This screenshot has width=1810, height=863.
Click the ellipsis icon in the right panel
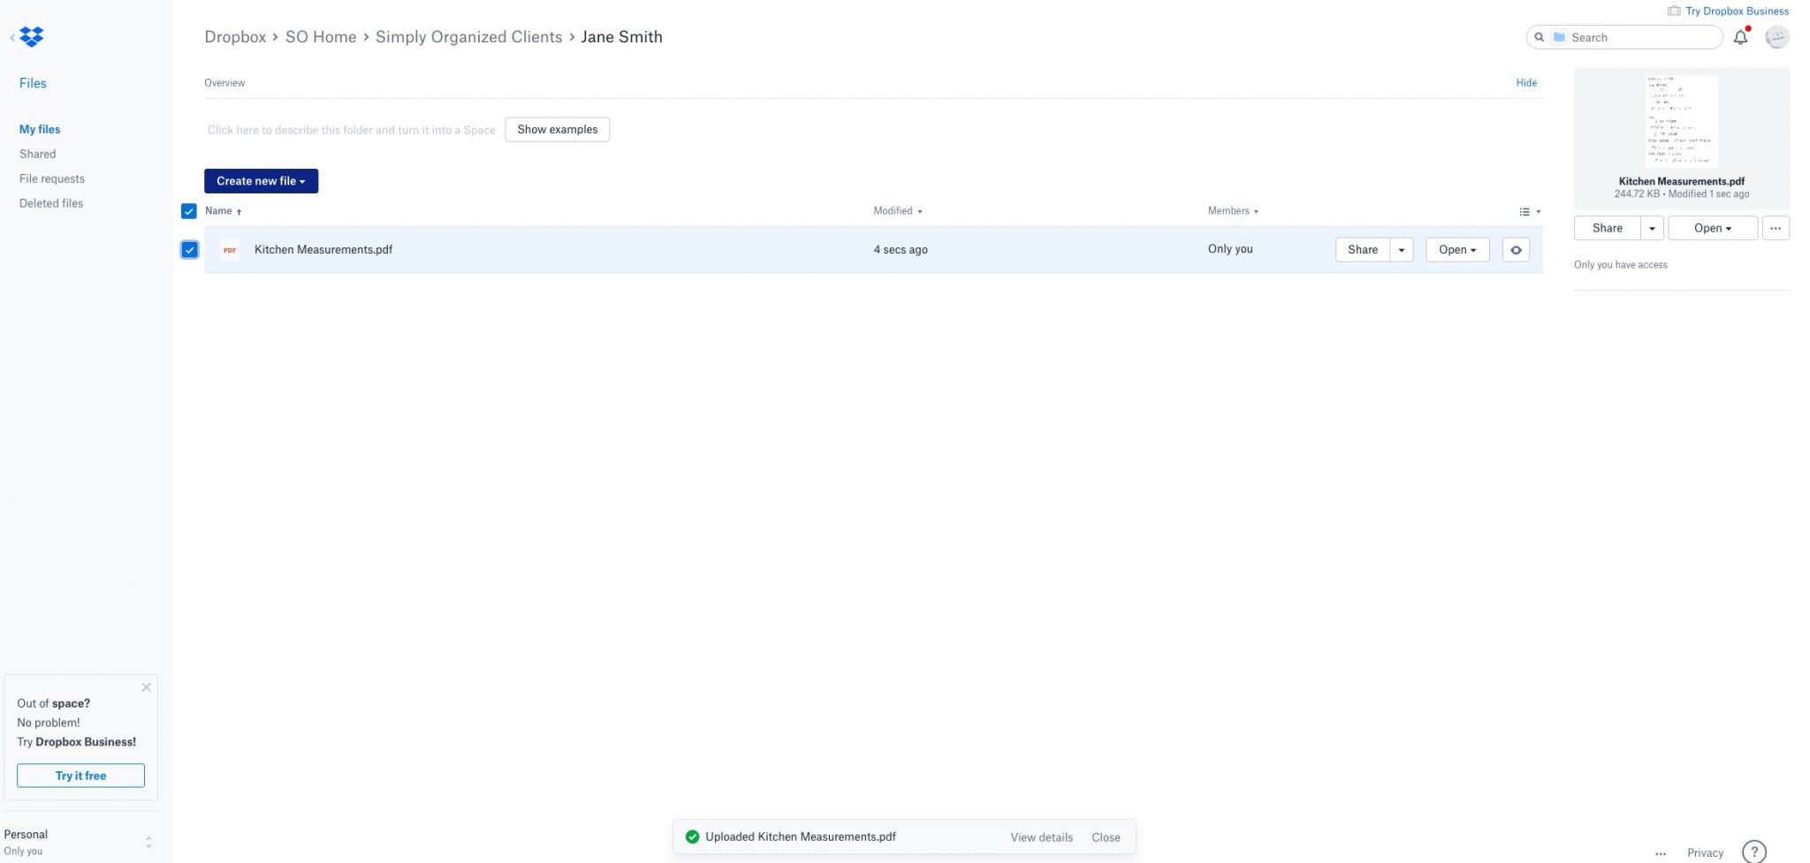tap(1775, 228)
